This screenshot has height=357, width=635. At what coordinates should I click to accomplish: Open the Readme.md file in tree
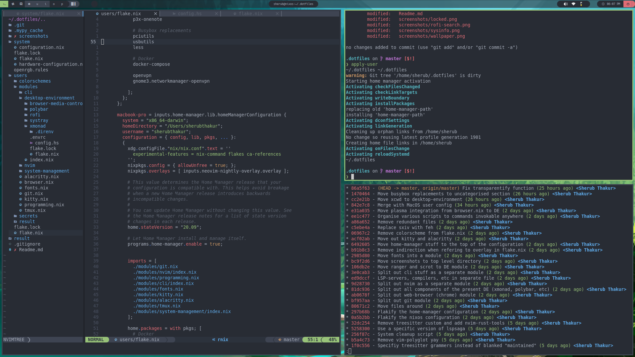point(31,250)
